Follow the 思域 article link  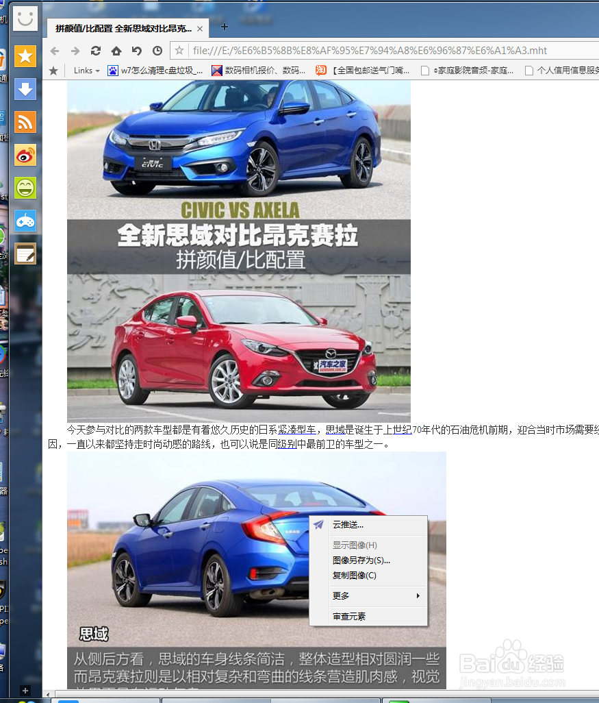point(335,430)
